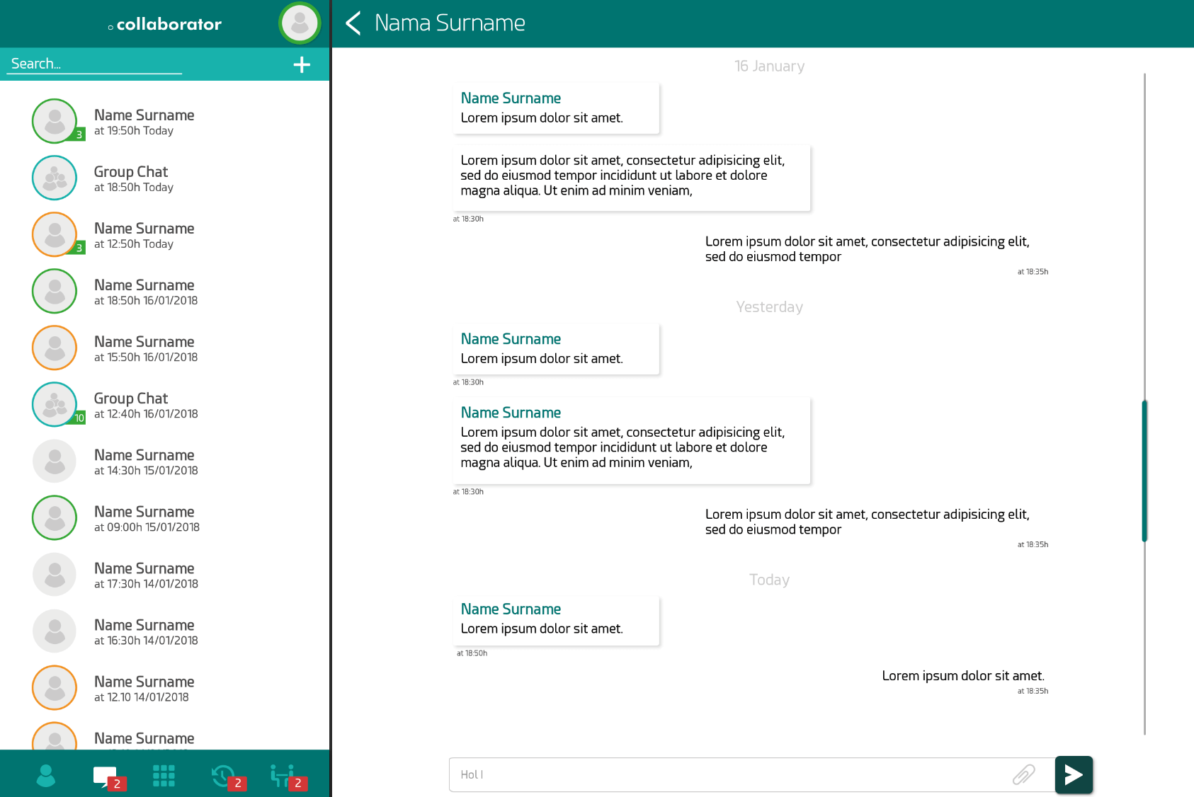Switch to the chat messages tab
The image size is (1194, 797).
pyautogui.click(x=105, y=776)
